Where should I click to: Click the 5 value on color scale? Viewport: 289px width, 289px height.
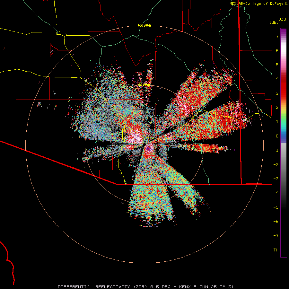[277, 65]
